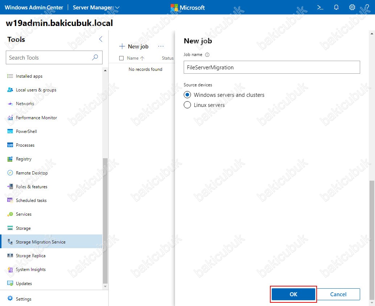Click the Storage Migration Service icon
Viewport: 375px width, 306px height.
tap(10, 242)
